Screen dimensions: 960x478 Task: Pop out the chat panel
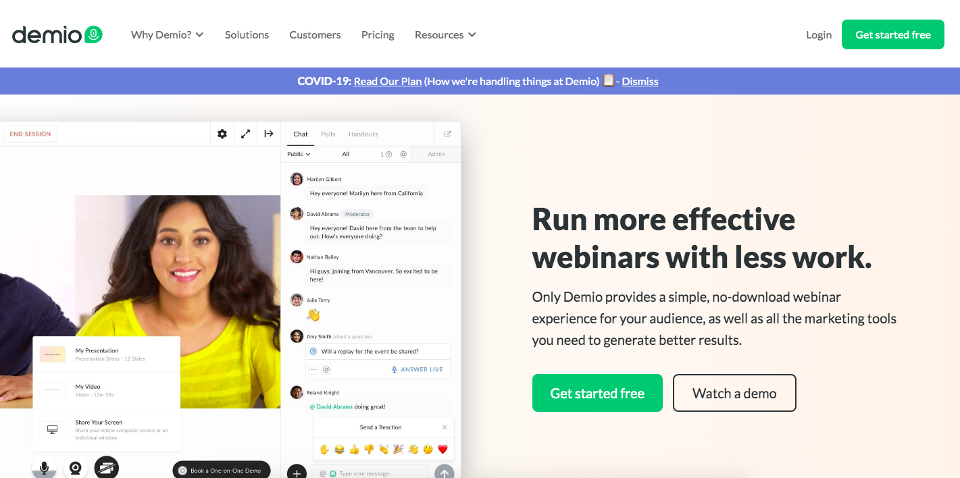tap(447, 134)
